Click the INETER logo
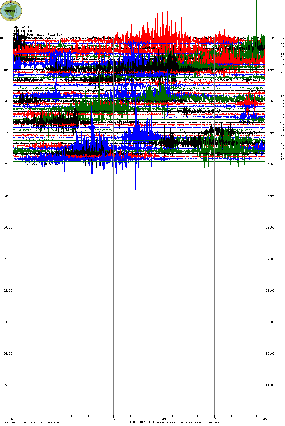 pyautogui.click(x=11, y=11)
